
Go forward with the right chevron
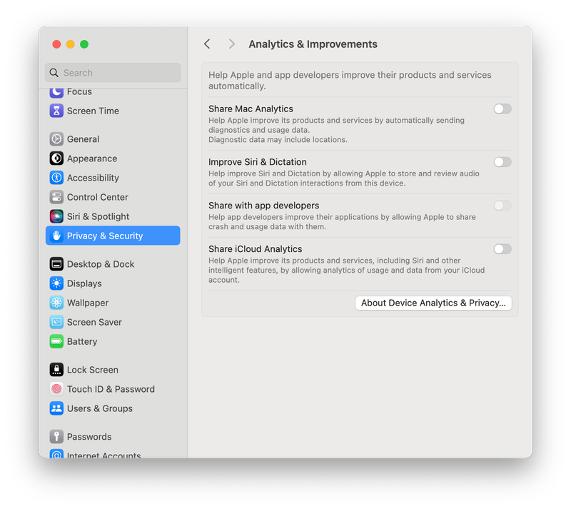(x=231, y=44)
